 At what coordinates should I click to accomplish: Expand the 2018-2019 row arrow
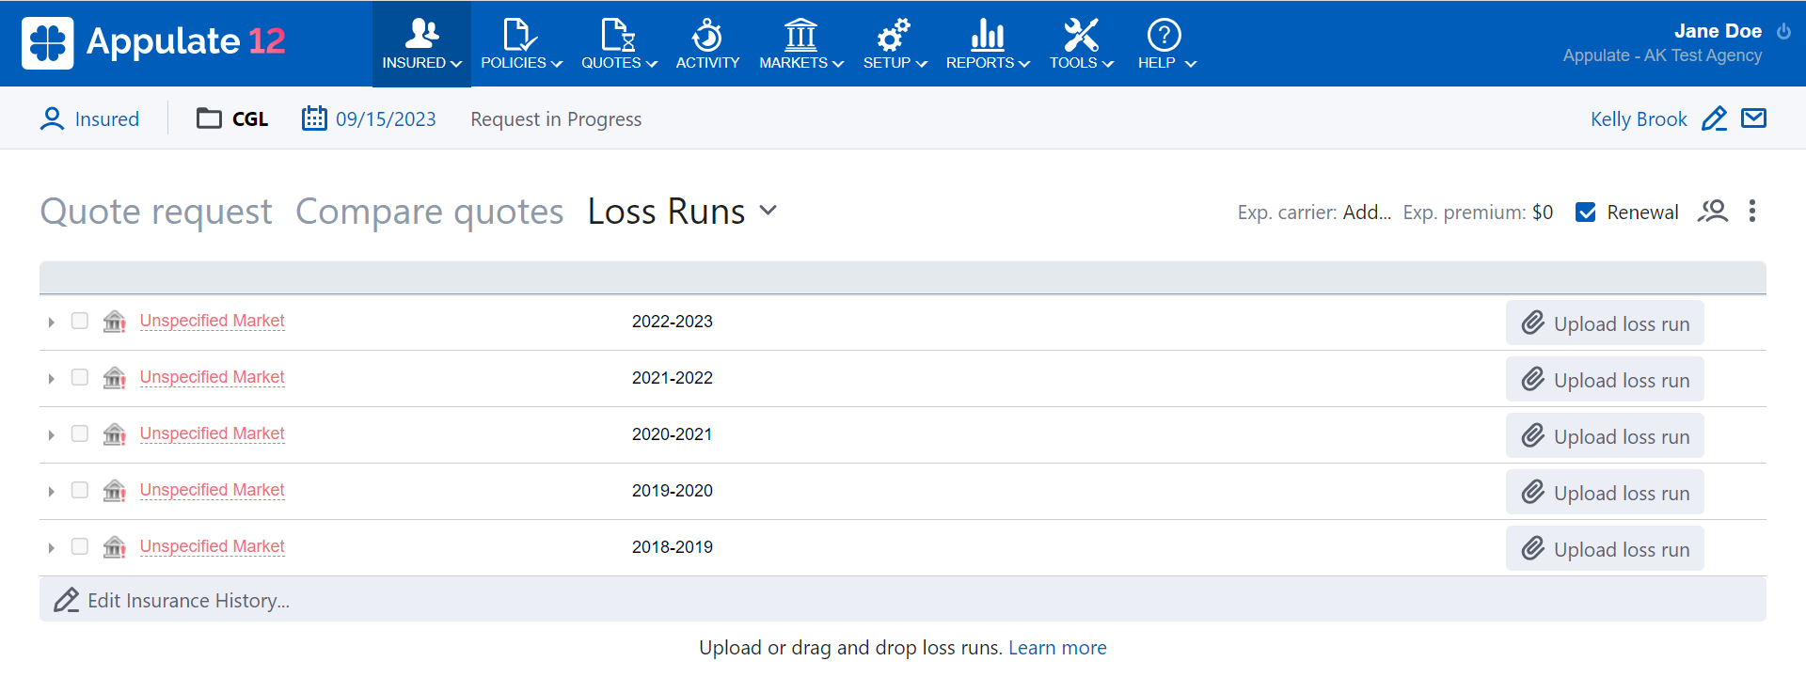51,548
